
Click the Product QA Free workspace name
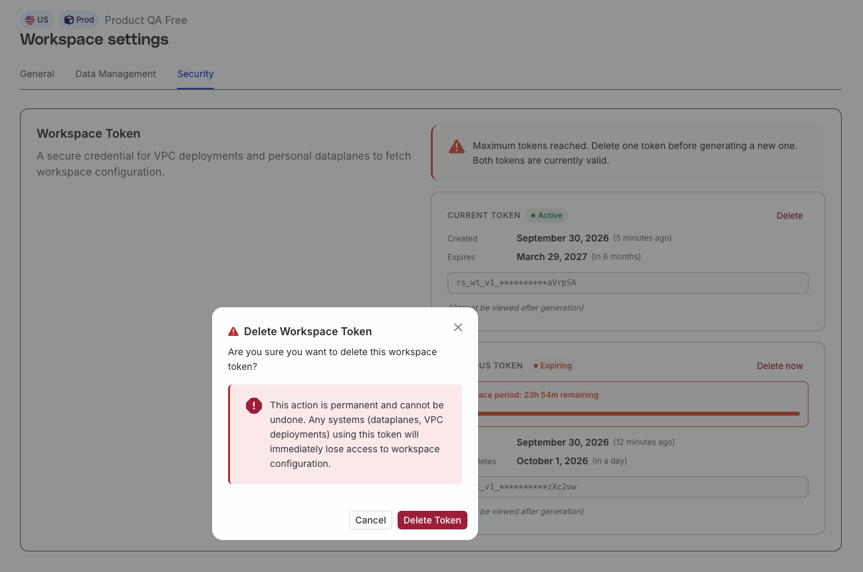[146, 20]
